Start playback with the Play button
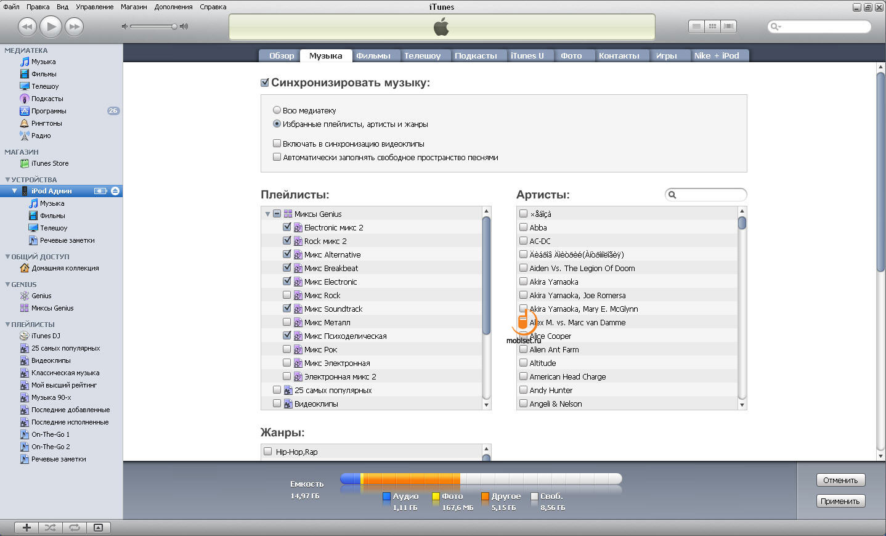 (51, 26)
